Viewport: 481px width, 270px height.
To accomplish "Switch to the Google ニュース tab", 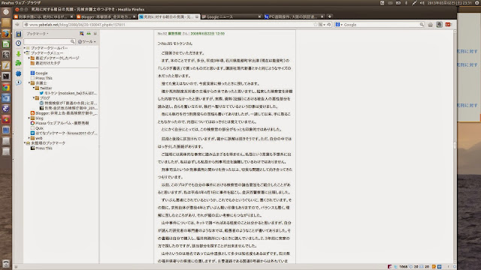I will click(231, 16).
